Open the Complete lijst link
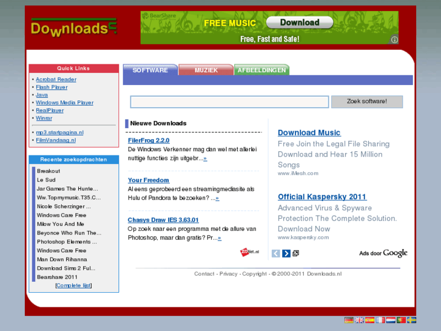The image size is (441, 331). point(73,285)
